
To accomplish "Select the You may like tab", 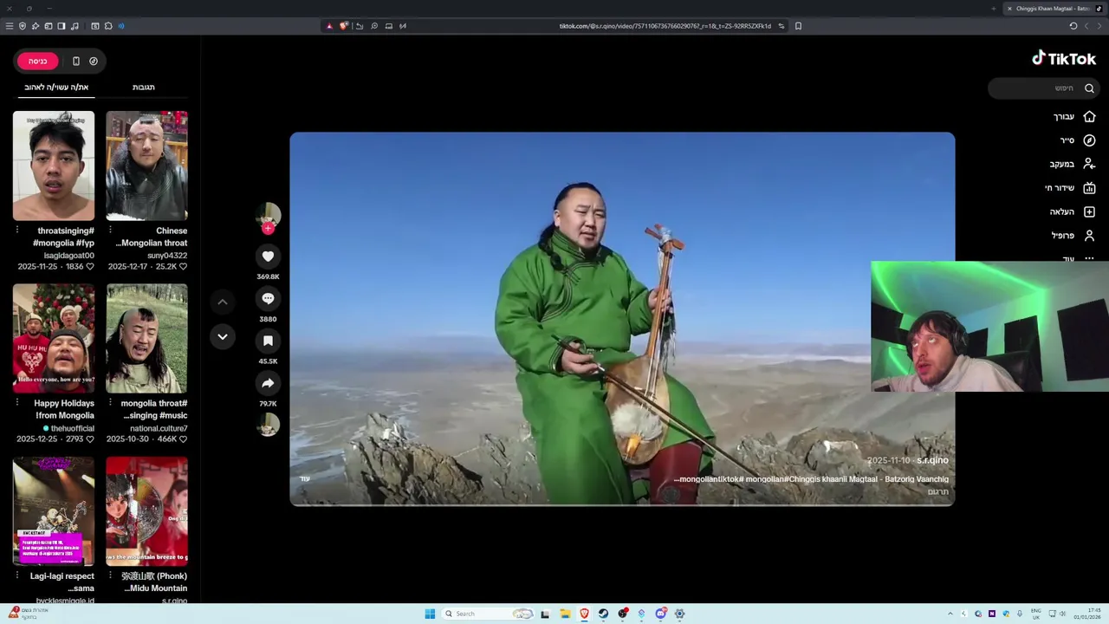I will 56,87.
